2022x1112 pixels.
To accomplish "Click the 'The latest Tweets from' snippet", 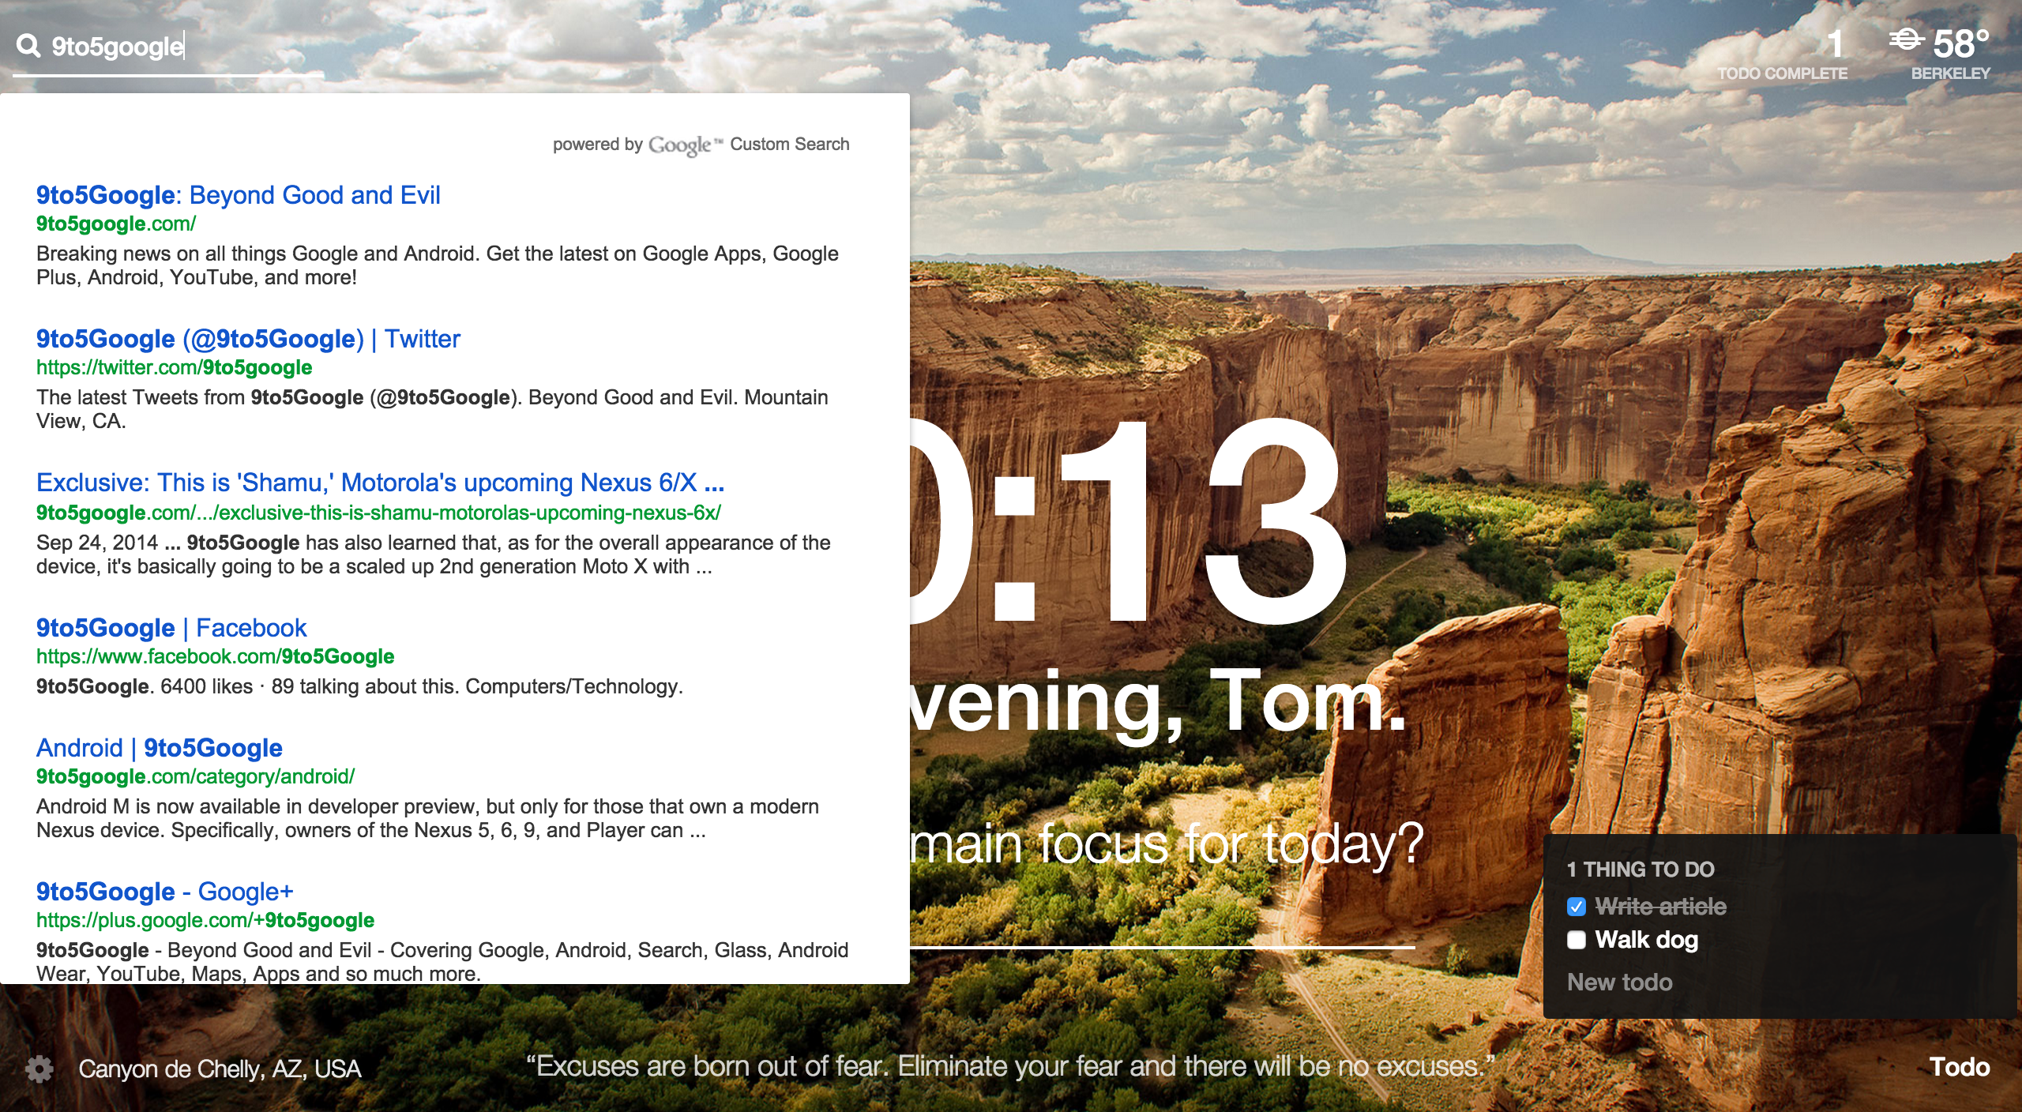I will [x=432, y=409].
